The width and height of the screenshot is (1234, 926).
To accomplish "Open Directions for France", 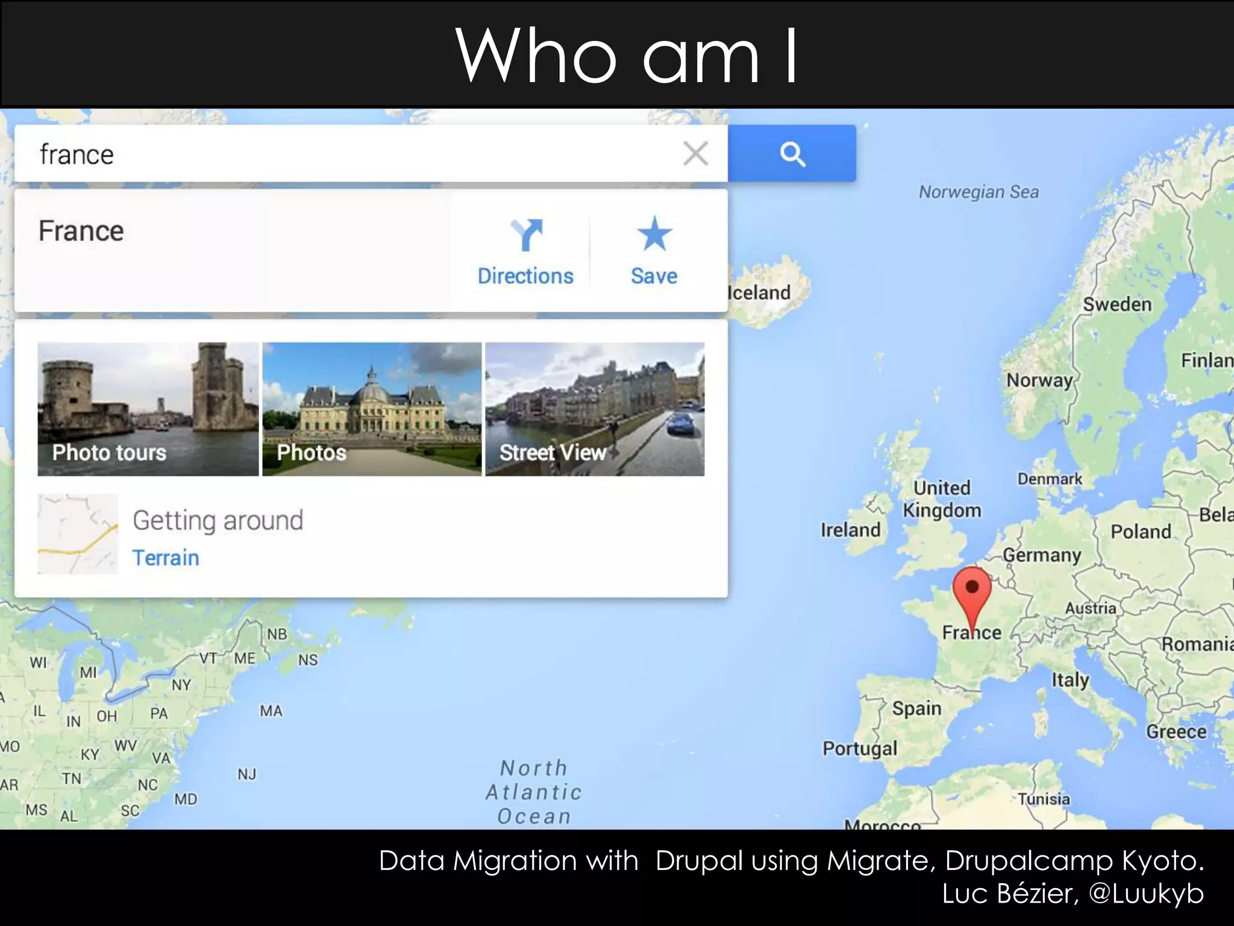I will [x=525, y=252].
